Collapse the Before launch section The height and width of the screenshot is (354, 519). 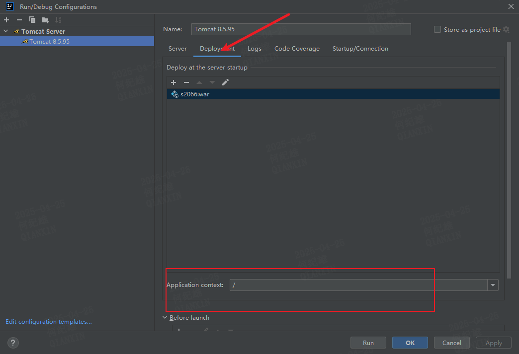coord(165,317)
